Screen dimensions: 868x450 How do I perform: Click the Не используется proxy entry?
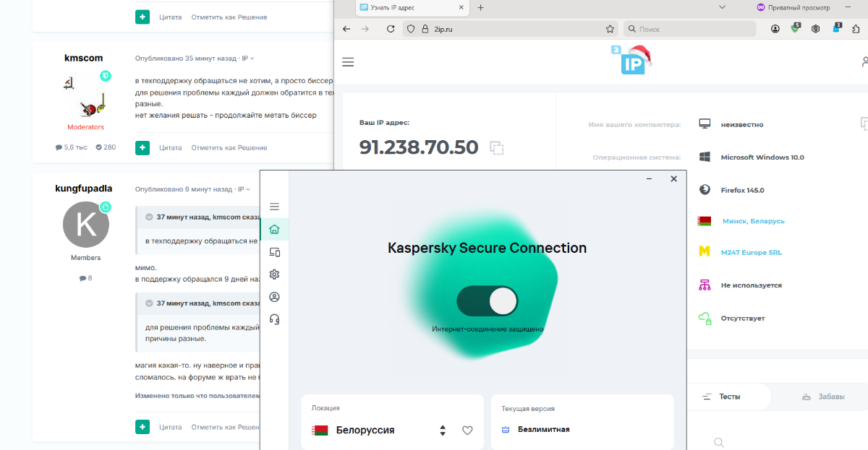click(752, 285)
